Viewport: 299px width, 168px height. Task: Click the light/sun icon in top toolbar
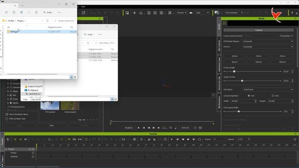(x=135, y=13)
